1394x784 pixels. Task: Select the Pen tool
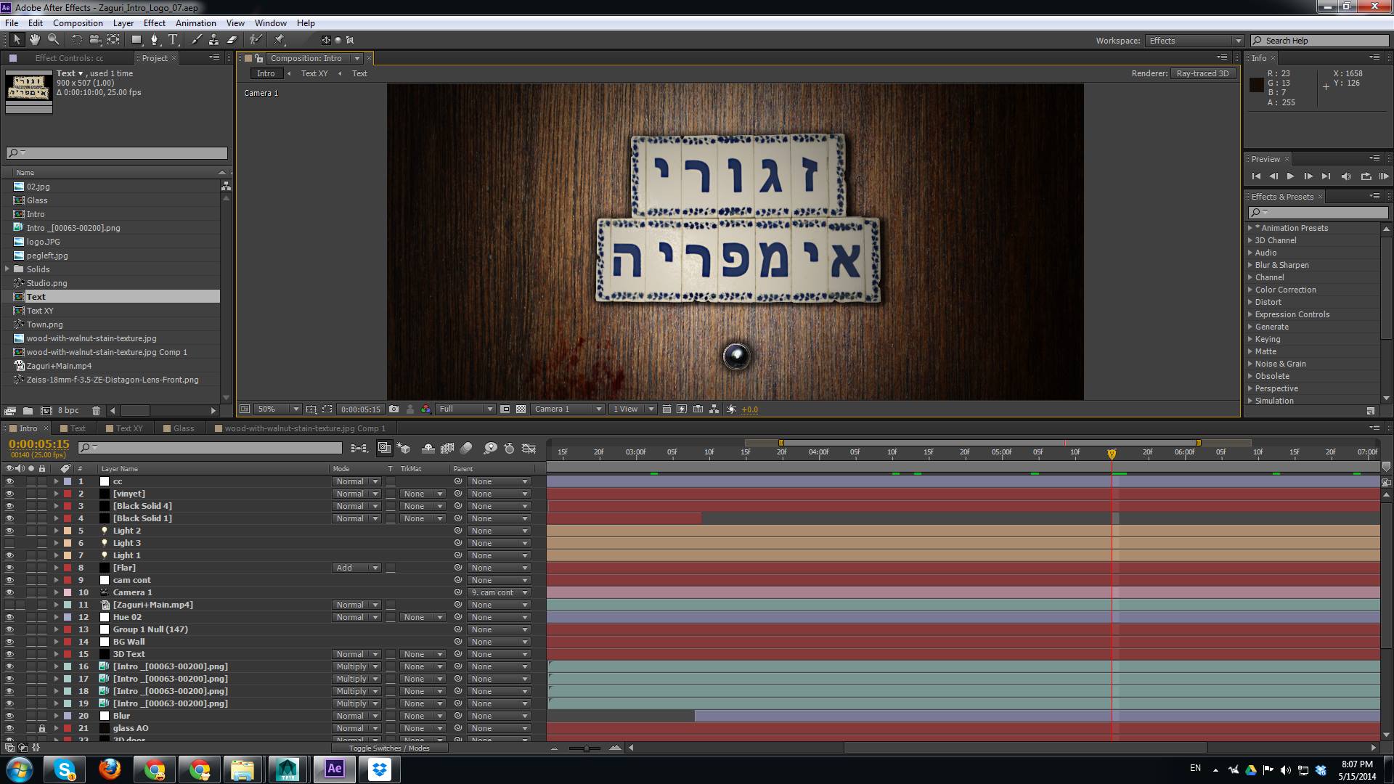click(x=154, y=40)
